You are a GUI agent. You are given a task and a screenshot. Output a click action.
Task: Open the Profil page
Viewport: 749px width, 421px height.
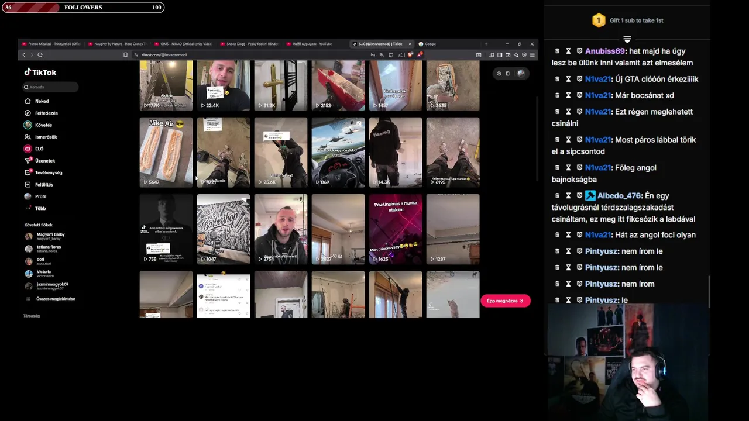(x=35, y=196)
